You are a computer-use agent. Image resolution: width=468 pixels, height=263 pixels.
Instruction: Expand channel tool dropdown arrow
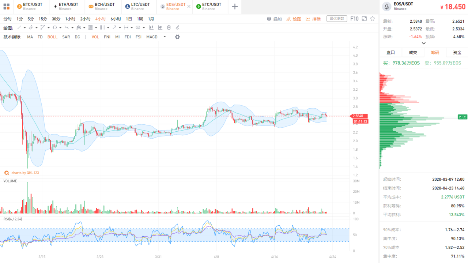pos(37,28)
